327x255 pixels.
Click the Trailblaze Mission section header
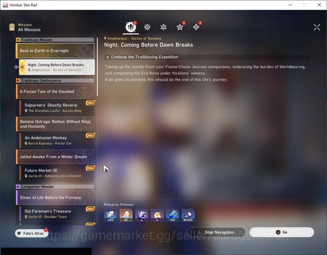point(55,40)
